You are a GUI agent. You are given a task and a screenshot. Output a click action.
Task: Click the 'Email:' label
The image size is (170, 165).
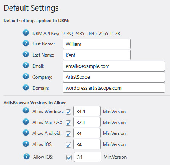tap(38, 66)
